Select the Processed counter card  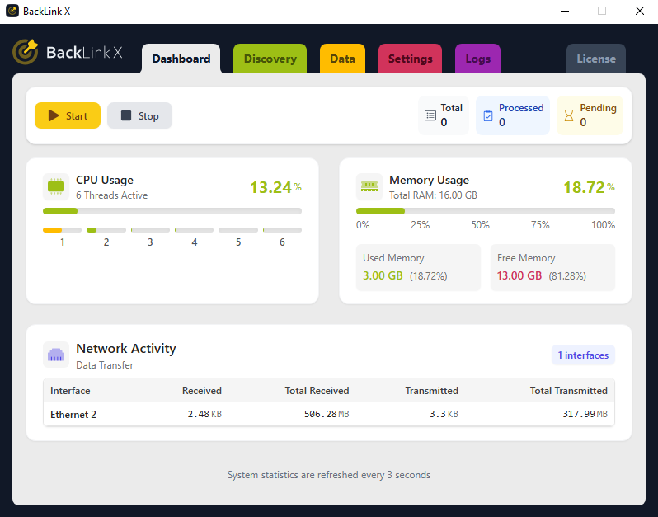512,115
